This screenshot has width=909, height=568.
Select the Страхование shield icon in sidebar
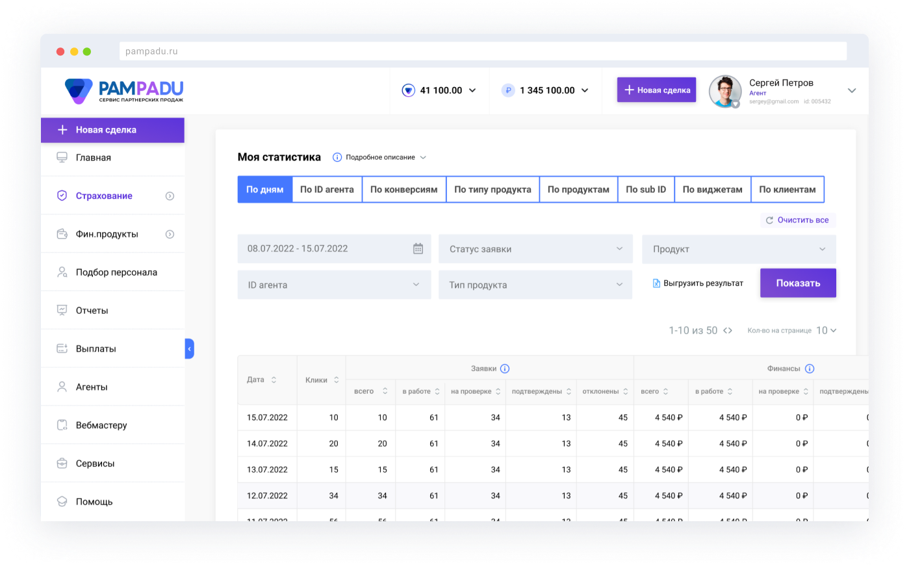point(62,195)
